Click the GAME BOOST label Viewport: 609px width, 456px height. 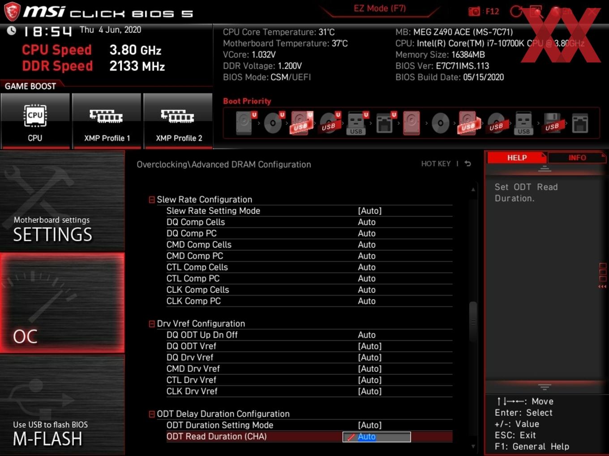pos(30,86)
